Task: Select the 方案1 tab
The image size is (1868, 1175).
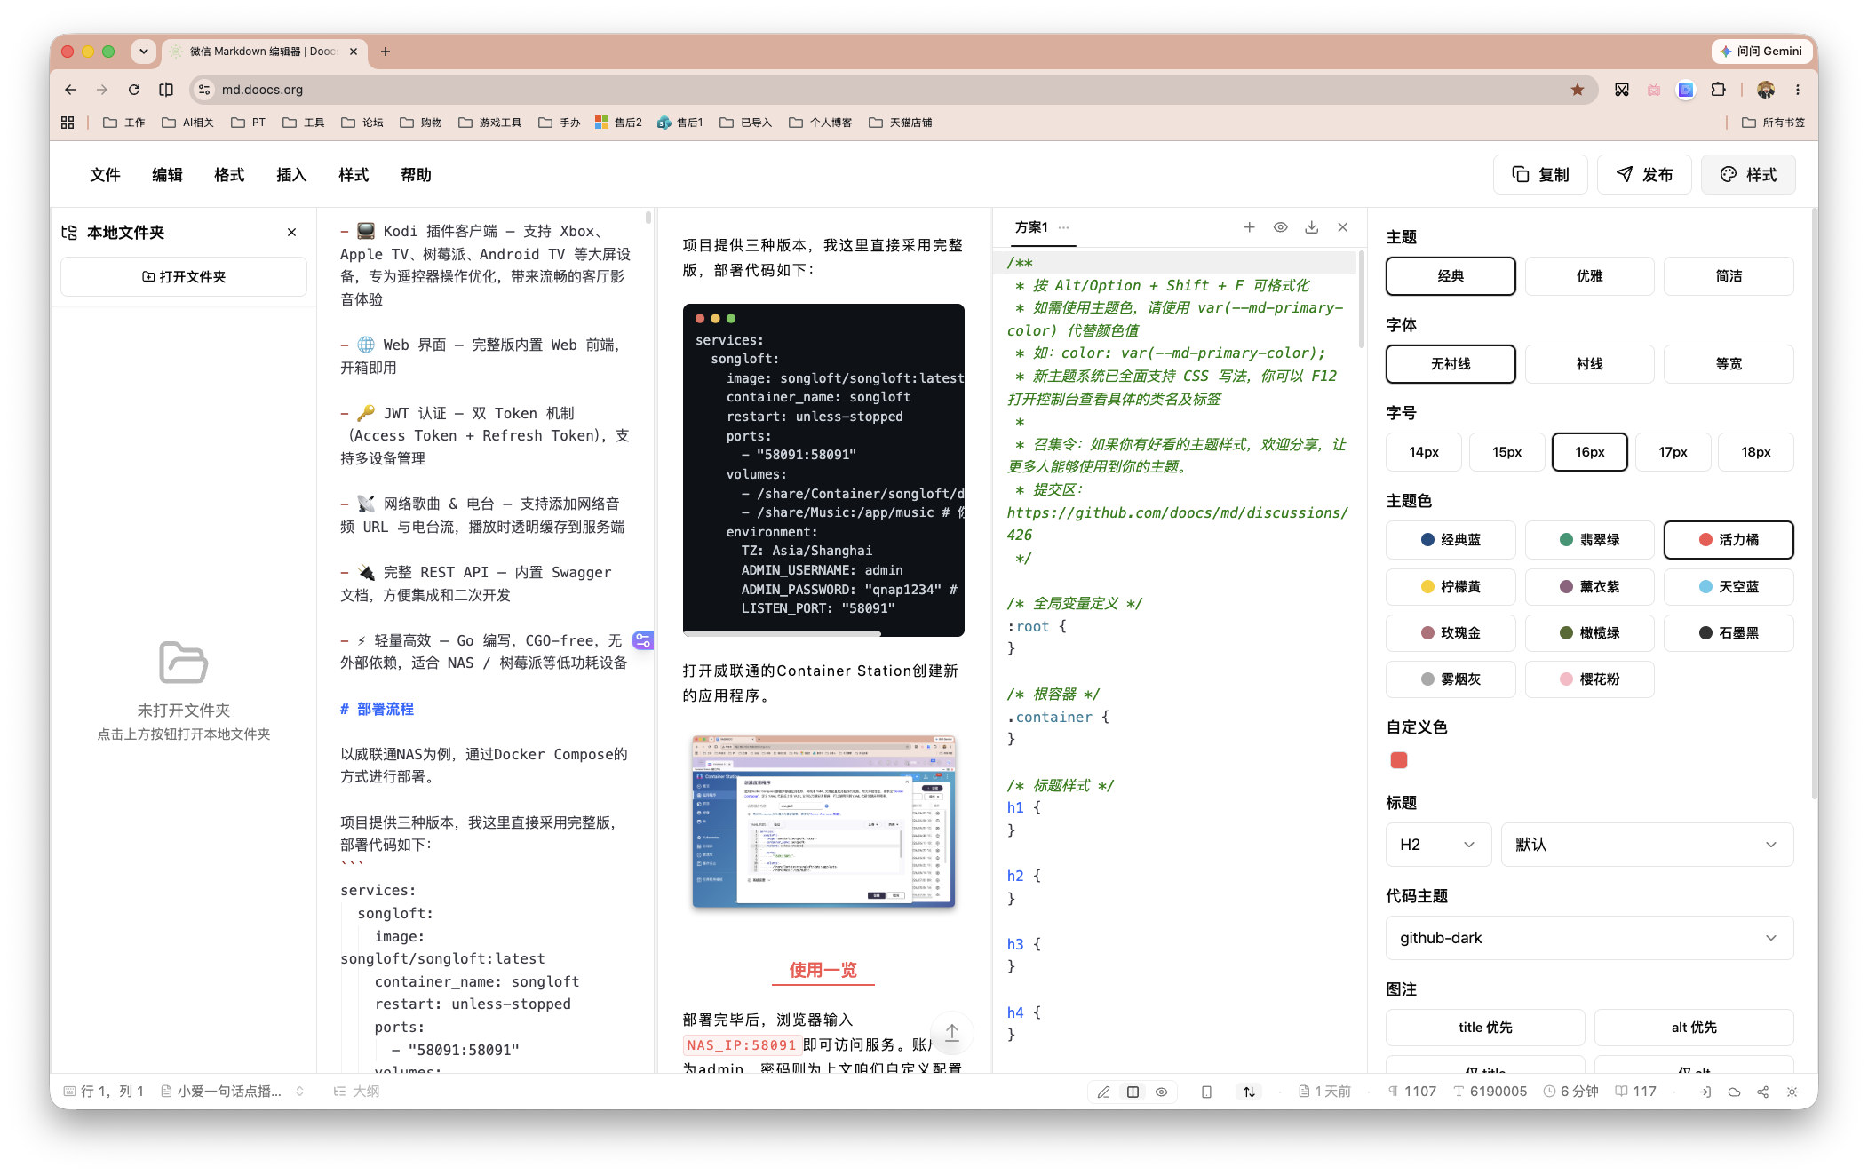Action: point(1031,227)
